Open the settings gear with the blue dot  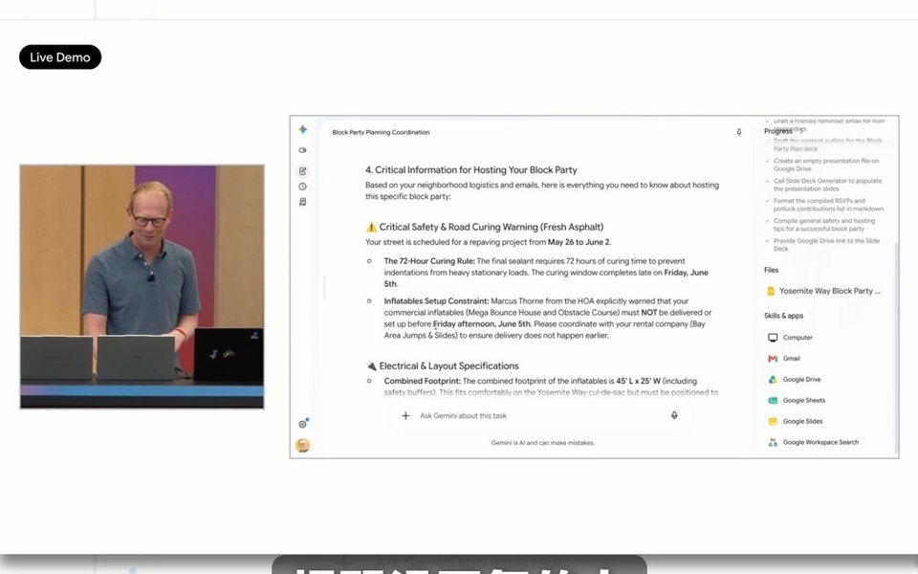pos(303,424)
